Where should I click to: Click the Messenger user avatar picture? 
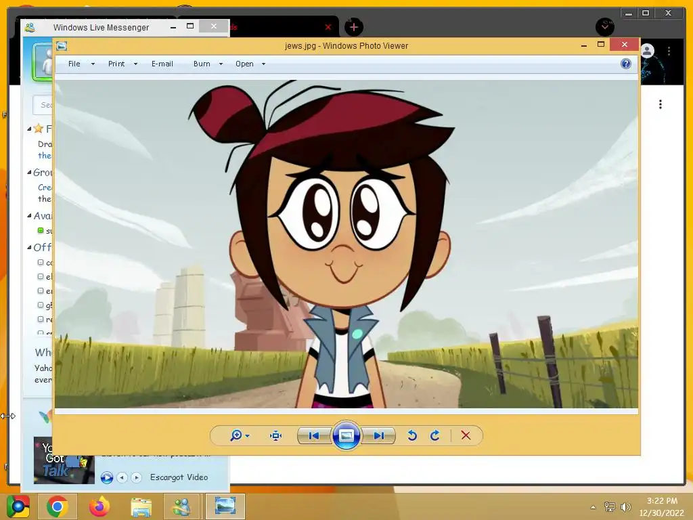[x=43, y=62]
